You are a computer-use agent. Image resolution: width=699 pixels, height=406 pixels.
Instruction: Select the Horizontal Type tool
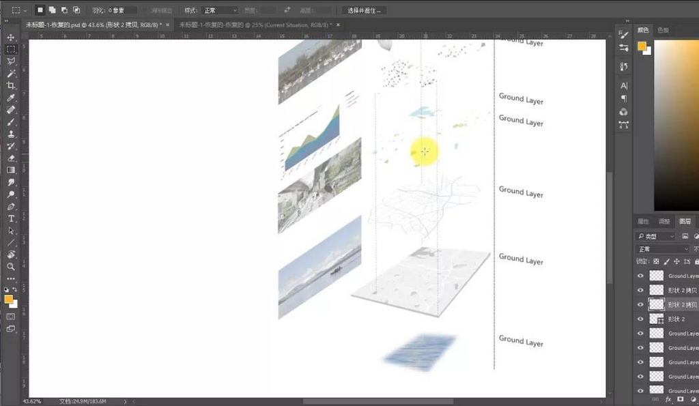point(11,218)
